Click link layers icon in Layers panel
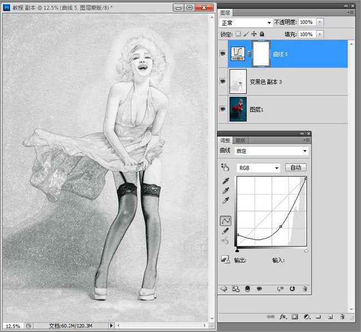Screen dimensions: 361x332 click(270, 316)
